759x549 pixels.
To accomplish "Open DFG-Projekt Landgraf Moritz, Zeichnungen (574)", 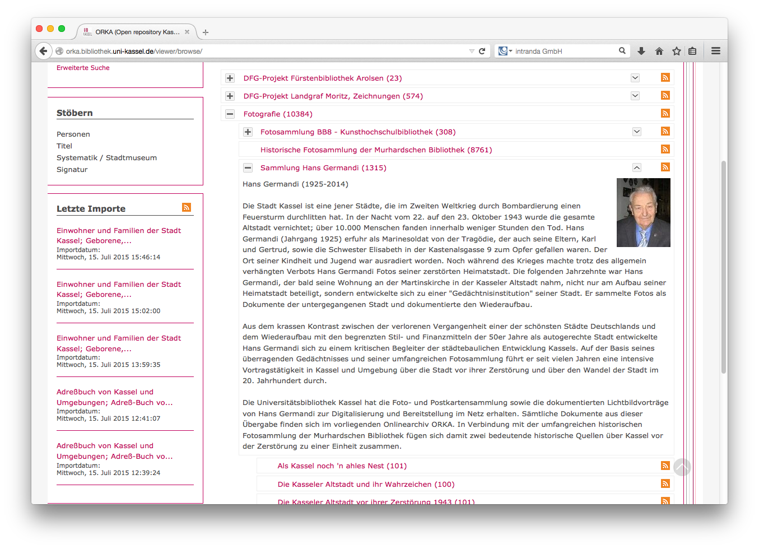I will coord(333,96).
